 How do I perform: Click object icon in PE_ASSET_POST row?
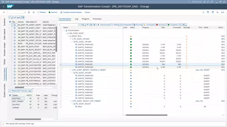pyautogui.click(x=15, y=28)
